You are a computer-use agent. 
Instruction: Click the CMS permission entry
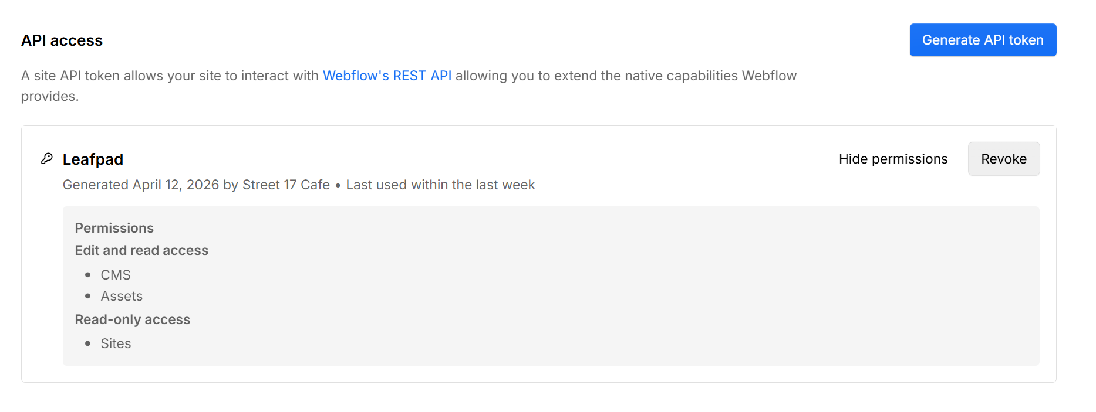[116, 275]
